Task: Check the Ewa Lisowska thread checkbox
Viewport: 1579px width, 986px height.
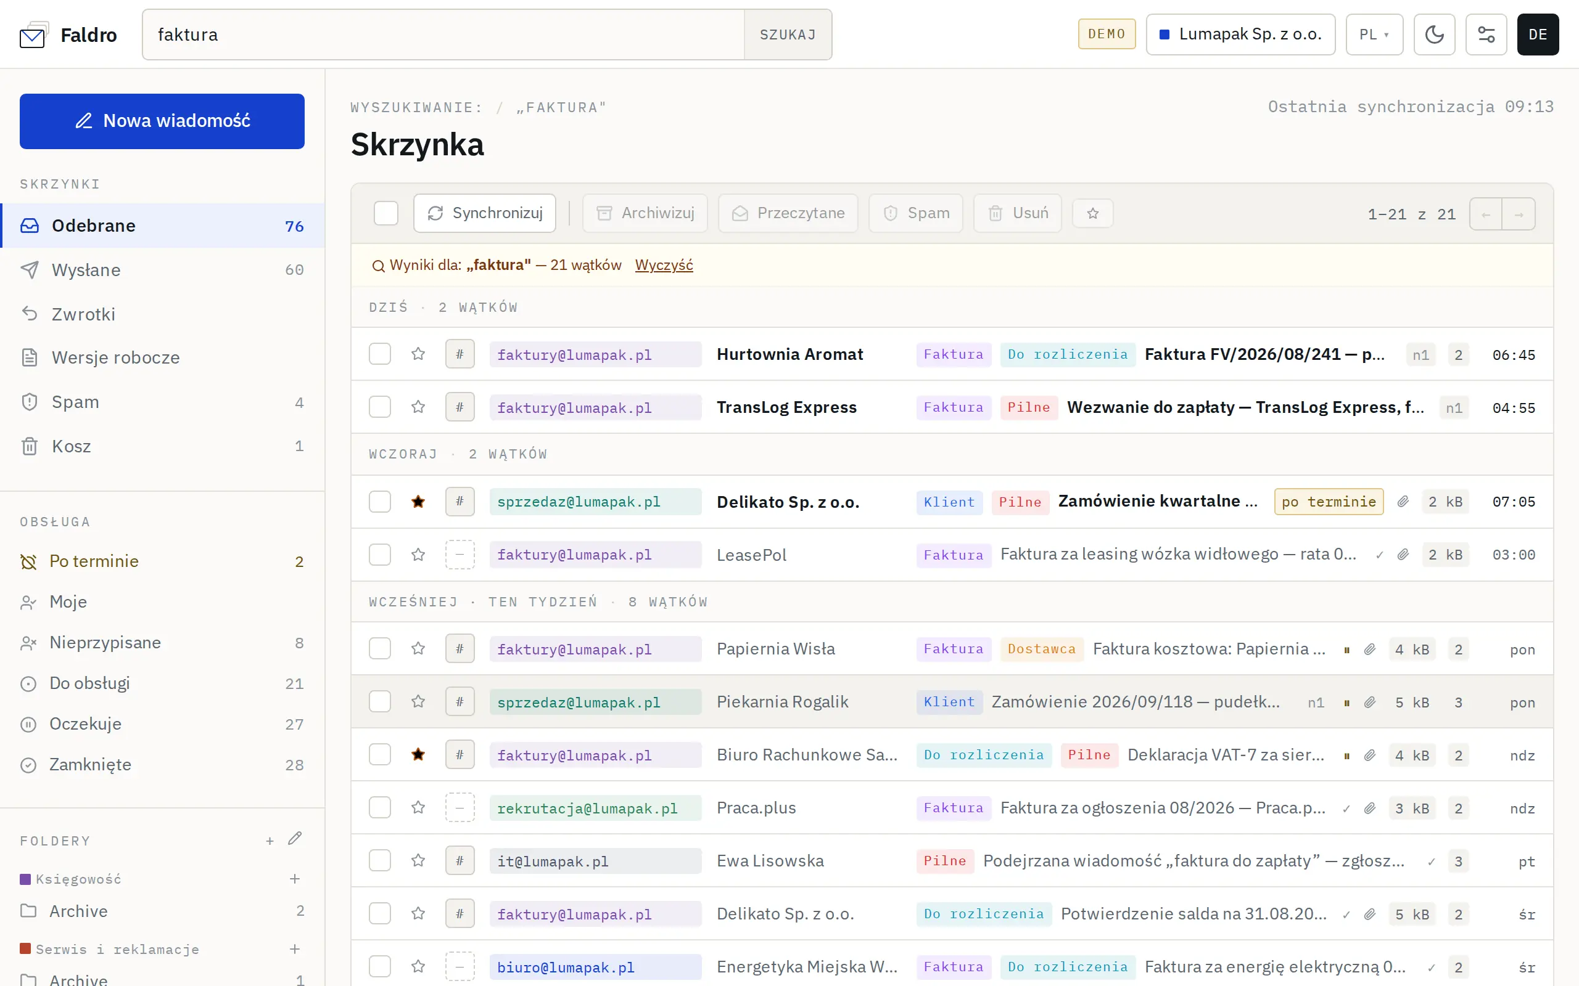Action: tap(380, 861)
